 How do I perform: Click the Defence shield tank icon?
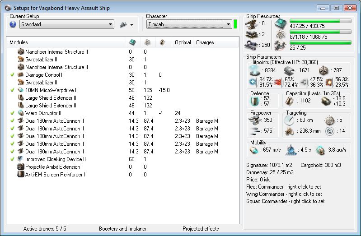tap(255, 101)
